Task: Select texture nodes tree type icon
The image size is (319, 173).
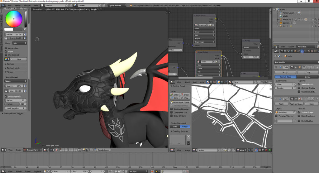Action: pyautogui.click(x=214, y=82)
